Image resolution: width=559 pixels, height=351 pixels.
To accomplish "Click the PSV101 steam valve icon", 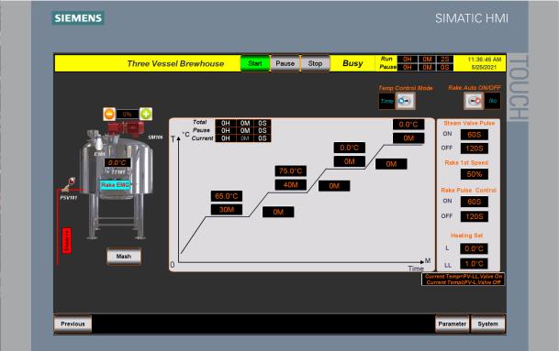I will pos(69,184).
